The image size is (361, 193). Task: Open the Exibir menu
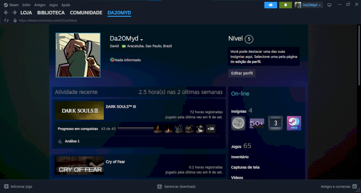(x=27, y=5)
